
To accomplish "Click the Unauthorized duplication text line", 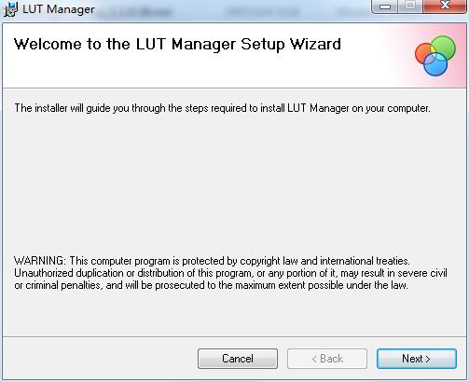I will (230, 273).
